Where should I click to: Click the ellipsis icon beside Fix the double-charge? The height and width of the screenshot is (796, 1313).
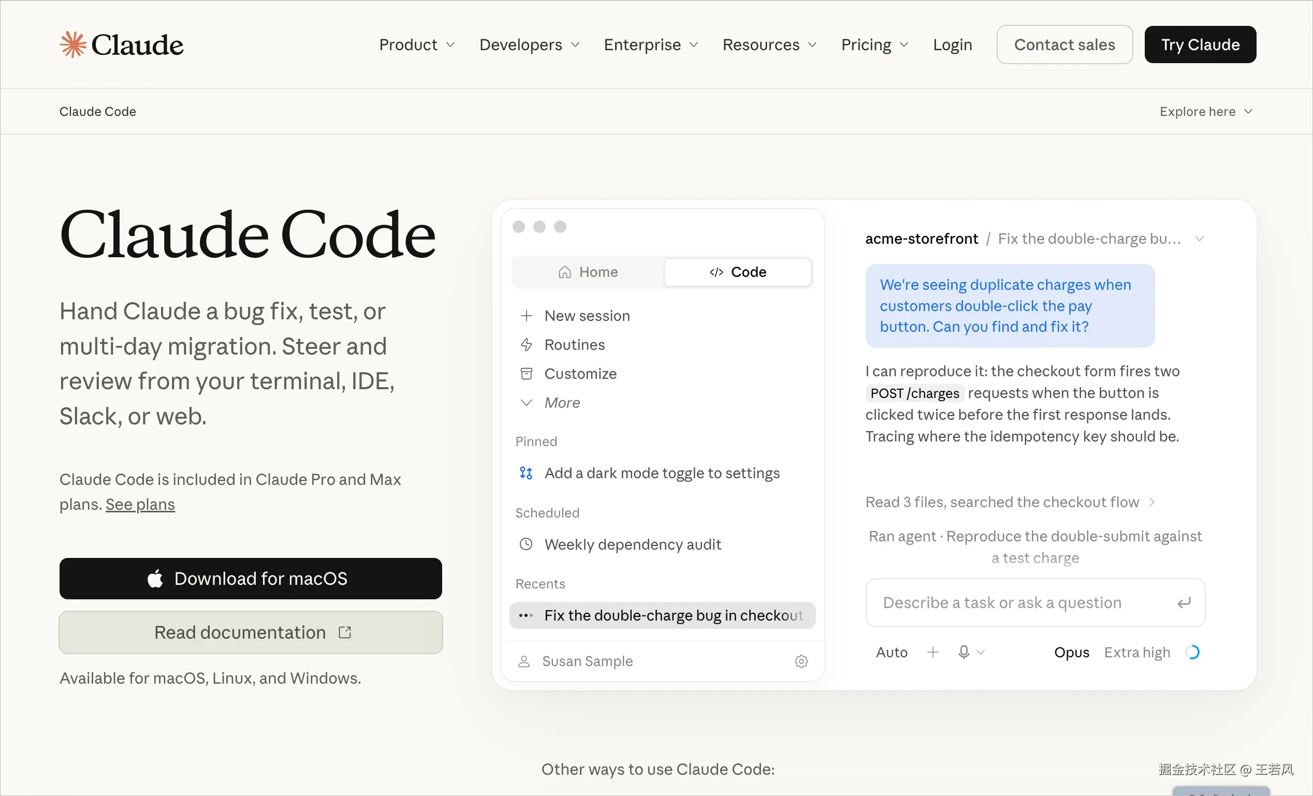526,615
